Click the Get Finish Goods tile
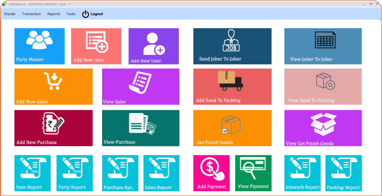382x196 pixels. coord(232,128)
